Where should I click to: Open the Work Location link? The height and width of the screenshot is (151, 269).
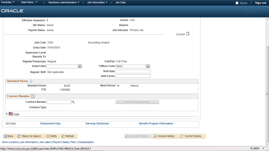pos(10,142)
